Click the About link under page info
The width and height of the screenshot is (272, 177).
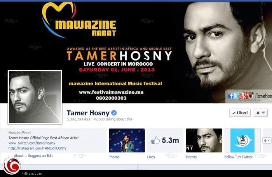click(x=19, y=156)
